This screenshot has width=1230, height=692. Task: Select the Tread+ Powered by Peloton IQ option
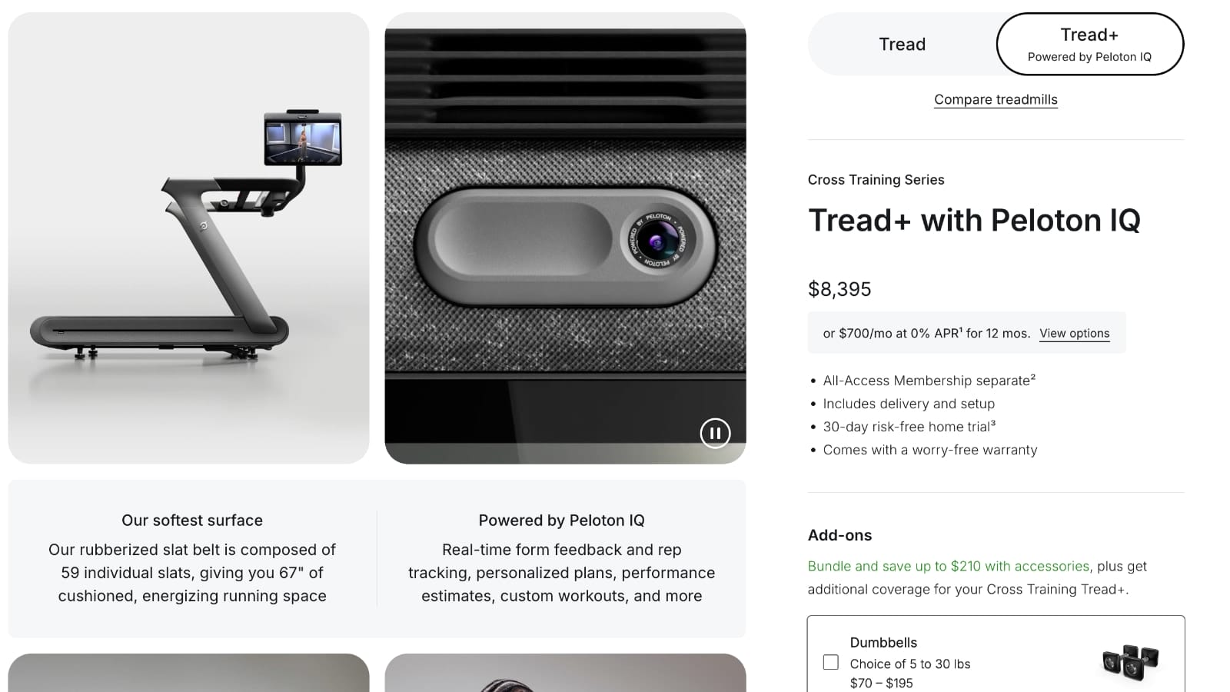(x=1089, y=44)
